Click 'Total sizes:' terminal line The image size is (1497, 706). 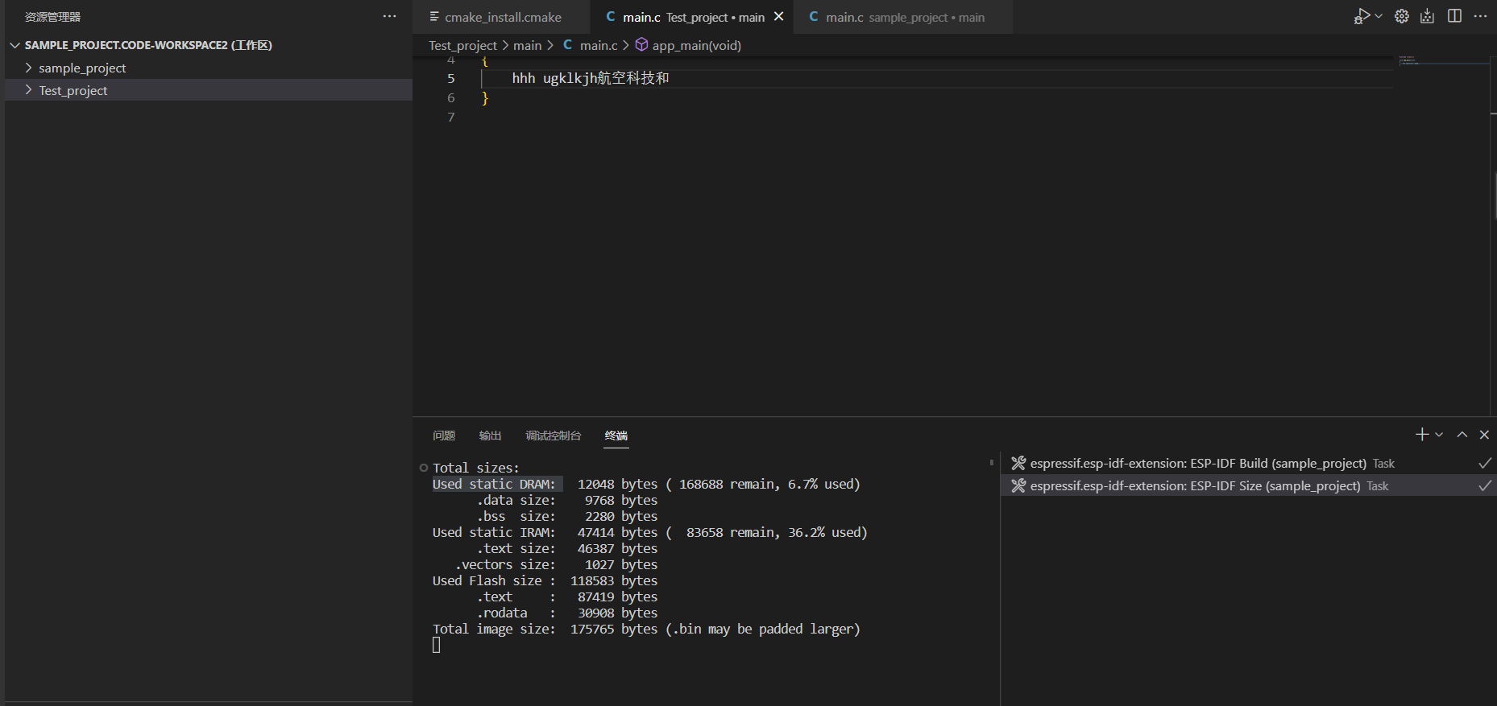[x=476, y=468]
